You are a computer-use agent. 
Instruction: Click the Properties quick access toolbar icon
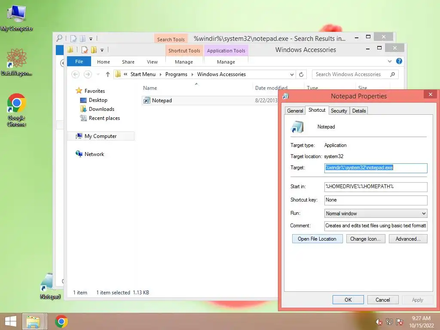point(84,50)
